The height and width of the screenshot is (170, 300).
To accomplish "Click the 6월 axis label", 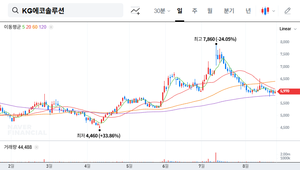I will click(x=165, y=166).
